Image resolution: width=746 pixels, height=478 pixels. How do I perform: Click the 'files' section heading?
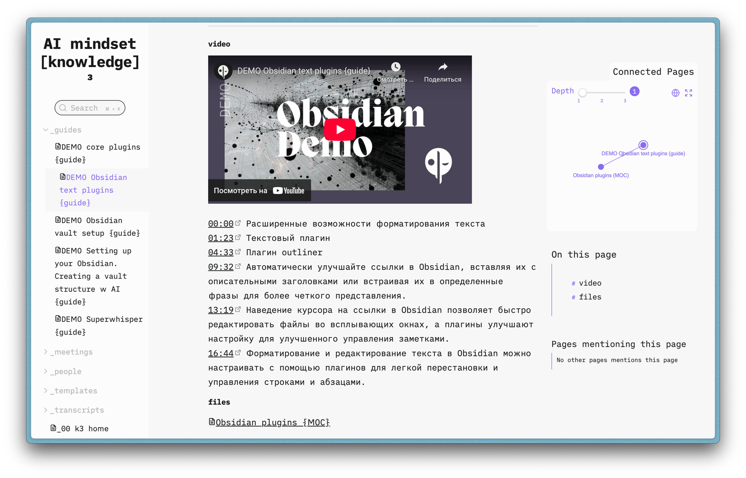pyautogui.click(x=219, y=402)
